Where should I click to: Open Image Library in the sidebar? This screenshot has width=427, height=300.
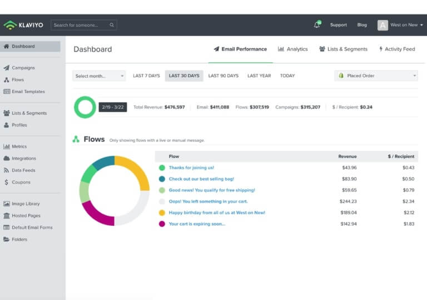tap(26, 204)
